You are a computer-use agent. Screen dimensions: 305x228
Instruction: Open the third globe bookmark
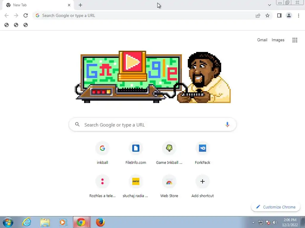(26, 25)
